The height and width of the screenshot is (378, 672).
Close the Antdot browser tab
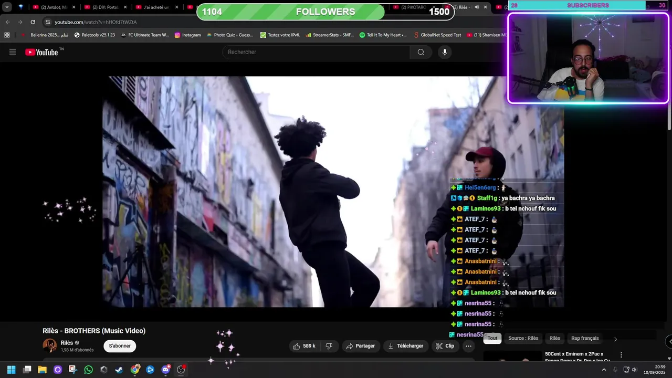tap(74, 7)
